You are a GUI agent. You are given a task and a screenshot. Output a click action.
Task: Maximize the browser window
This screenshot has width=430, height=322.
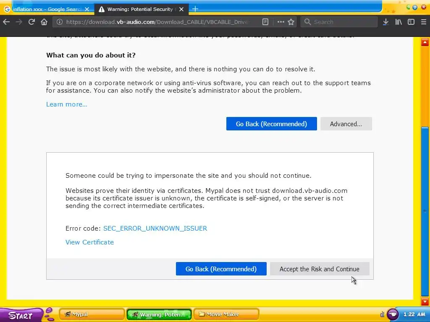coord(415,8)
